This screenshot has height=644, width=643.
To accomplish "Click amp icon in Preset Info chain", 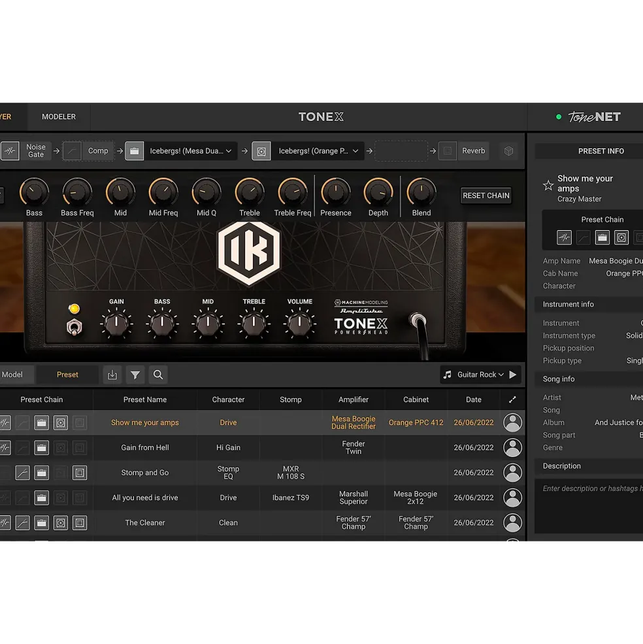I will click(x=602, y=237).
